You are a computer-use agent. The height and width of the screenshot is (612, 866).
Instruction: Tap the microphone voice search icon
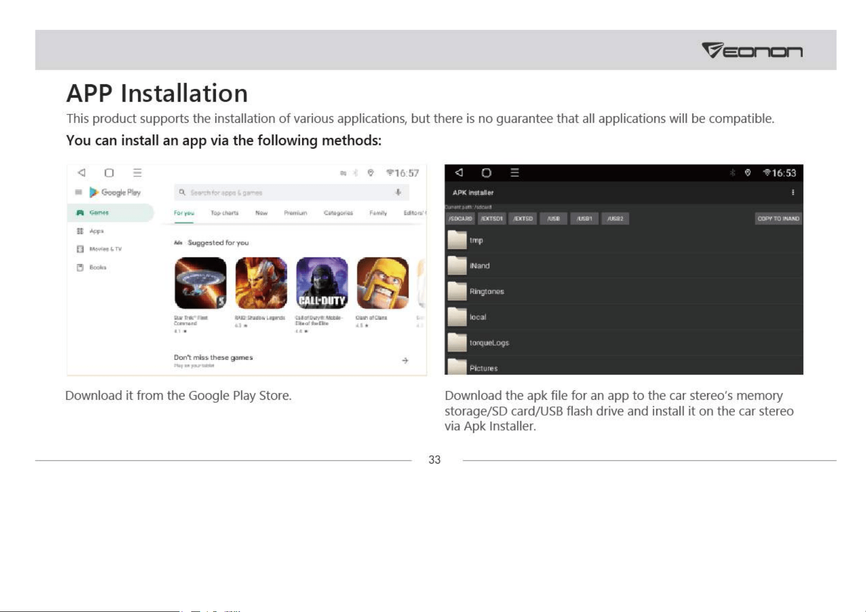[x=398, y=192]
